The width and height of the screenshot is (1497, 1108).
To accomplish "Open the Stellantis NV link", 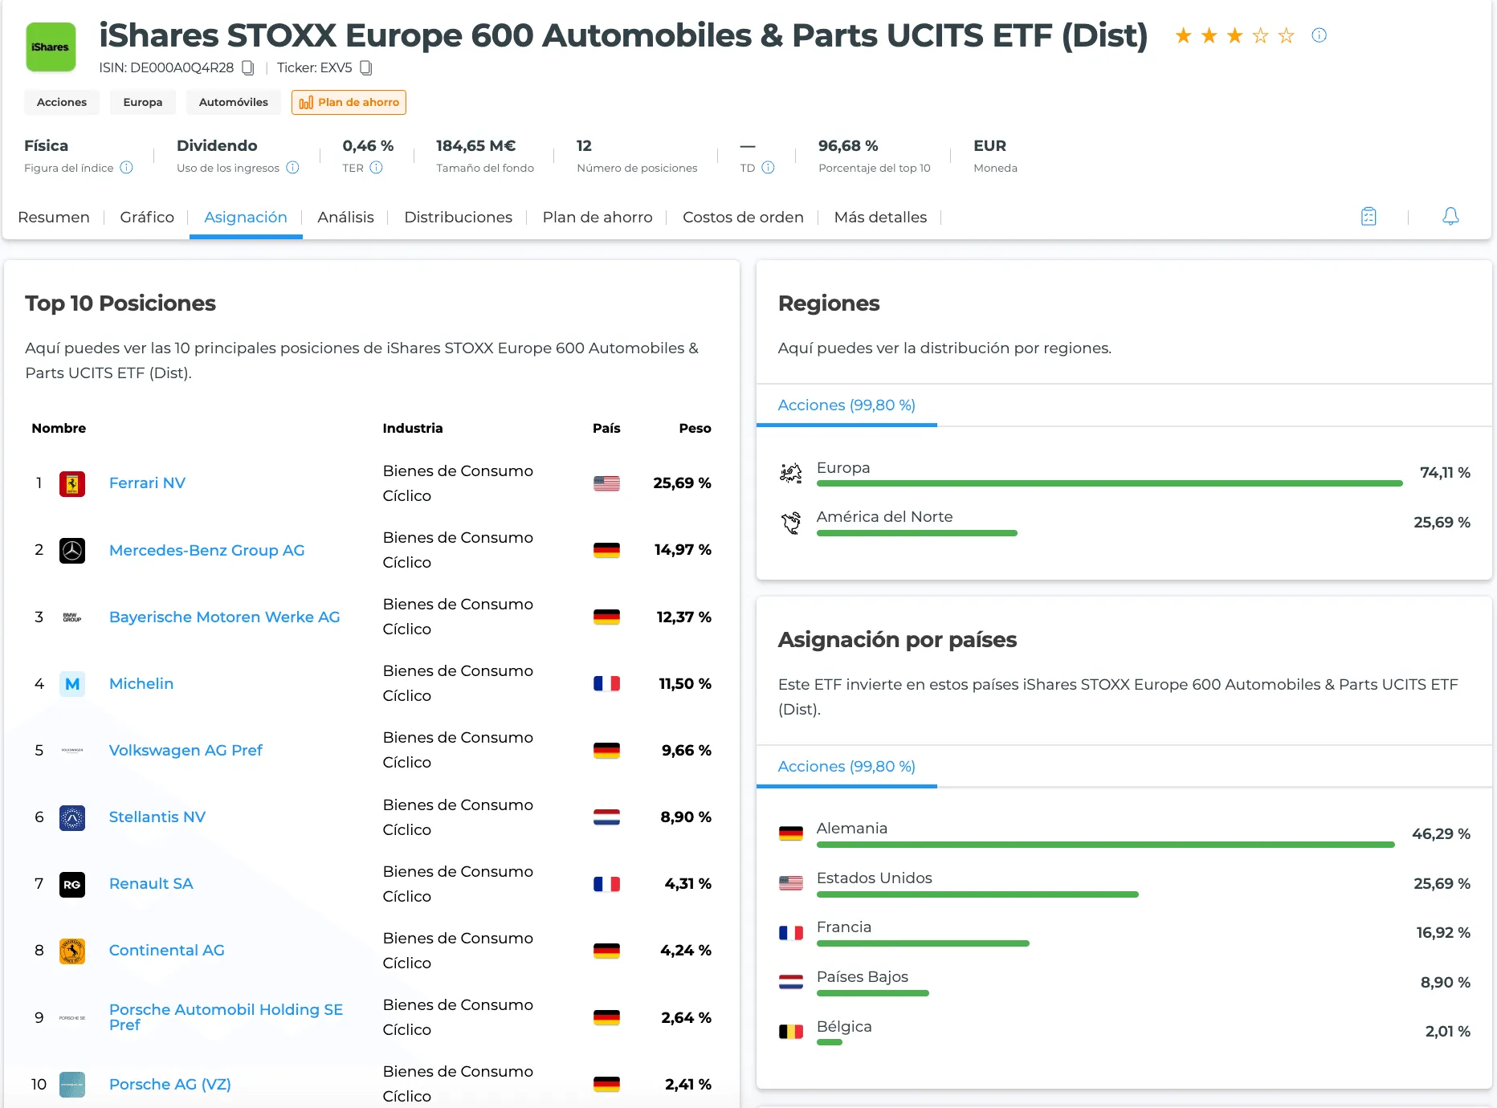I will coord(157,817).
